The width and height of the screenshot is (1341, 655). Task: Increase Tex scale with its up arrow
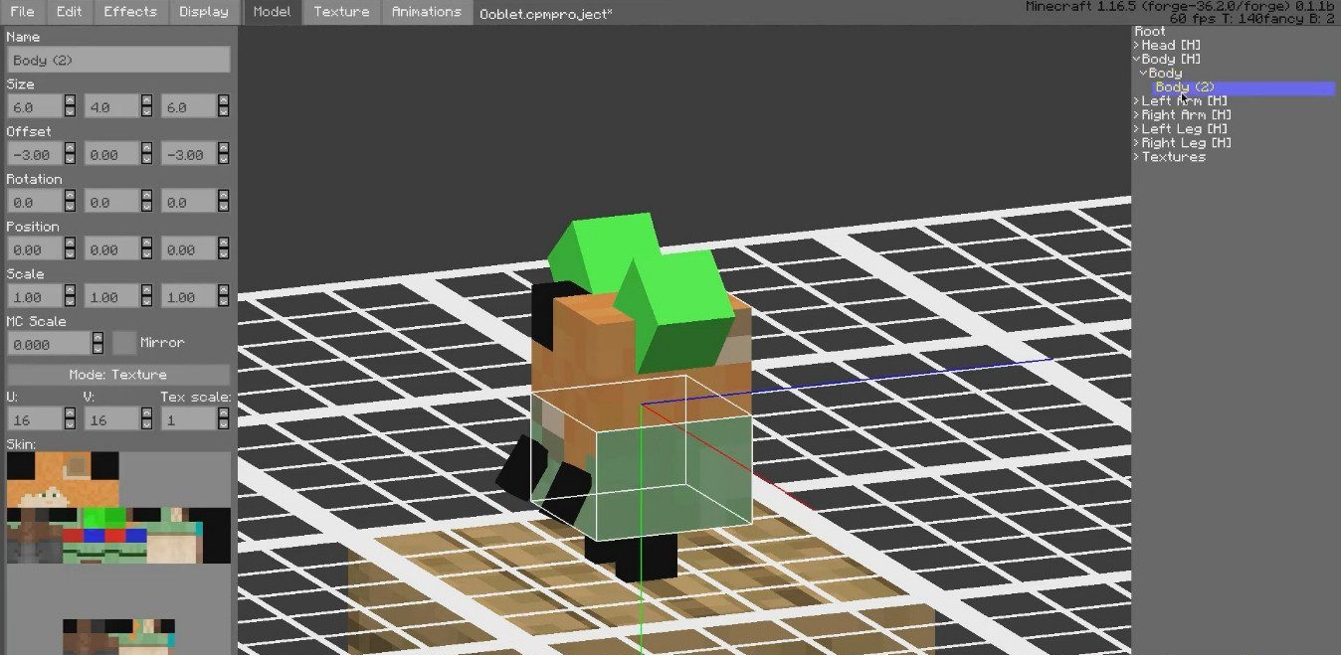(224, 412)
